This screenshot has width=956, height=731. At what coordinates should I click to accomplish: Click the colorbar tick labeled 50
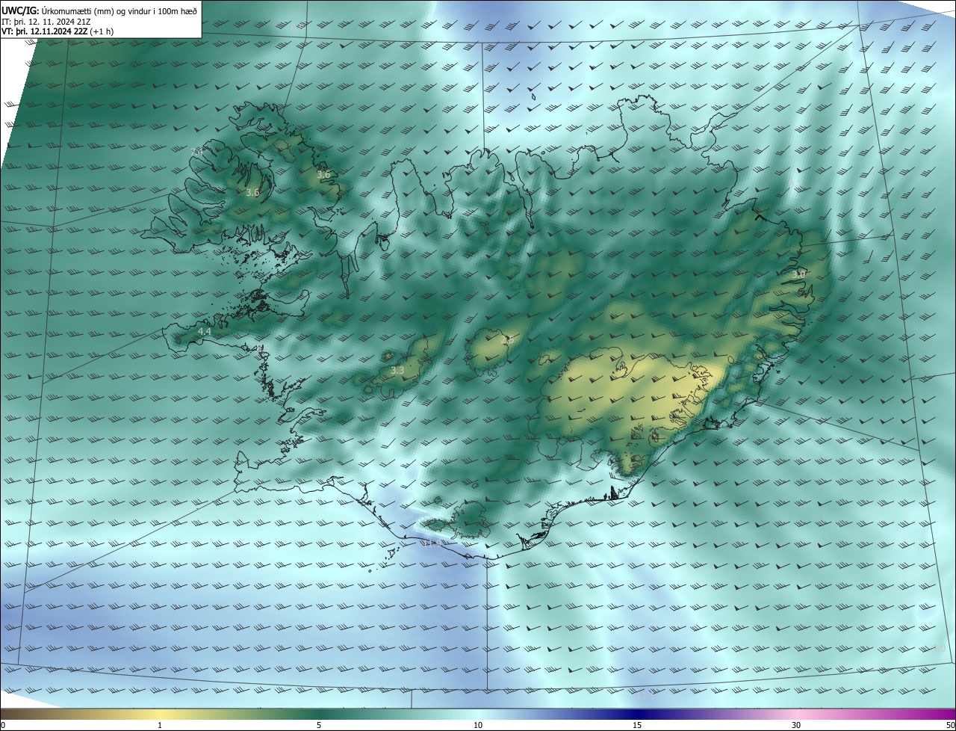(950, 725)
